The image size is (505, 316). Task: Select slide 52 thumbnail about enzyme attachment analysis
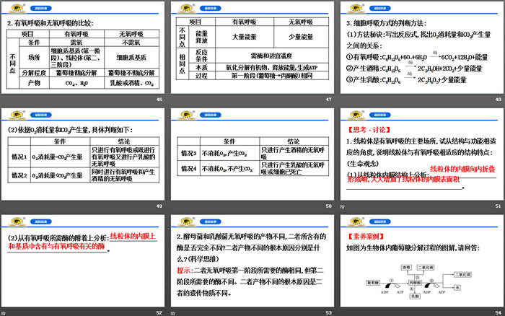(x=83, y=260)
